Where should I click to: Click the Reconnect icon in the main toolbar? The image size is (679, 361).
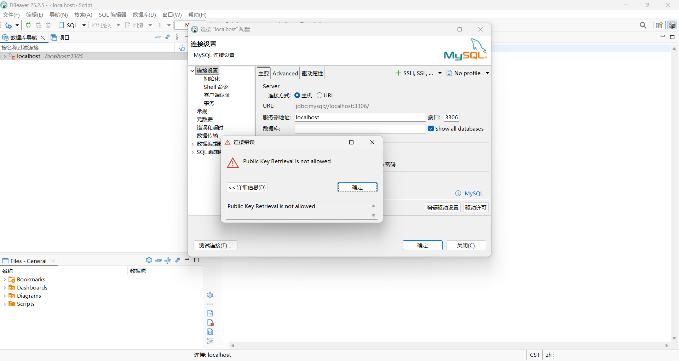click(x=39, y=25)
